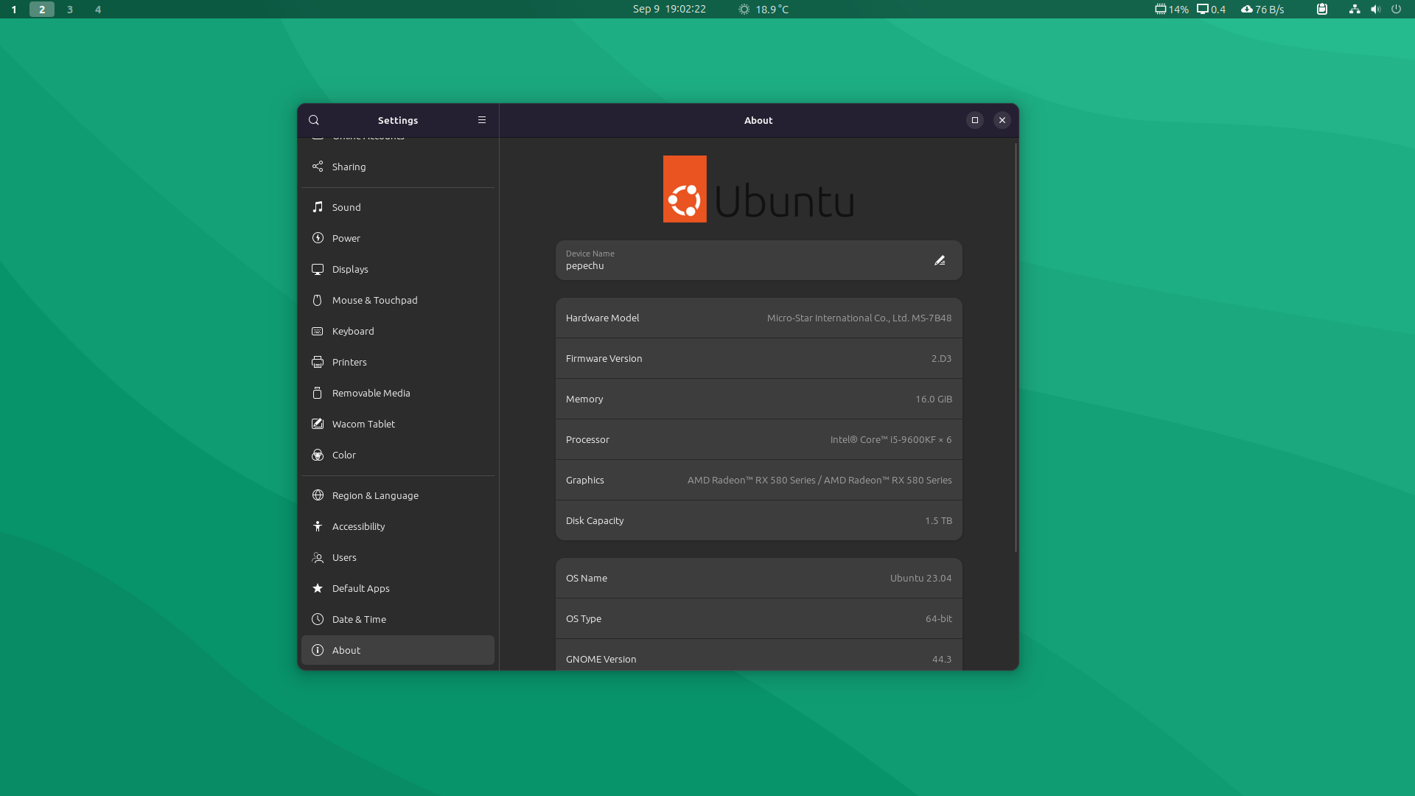Screen dimensions: 1415x796
Task: Switch to workspace 3 in top bar
Action: [x=70, y=10]
